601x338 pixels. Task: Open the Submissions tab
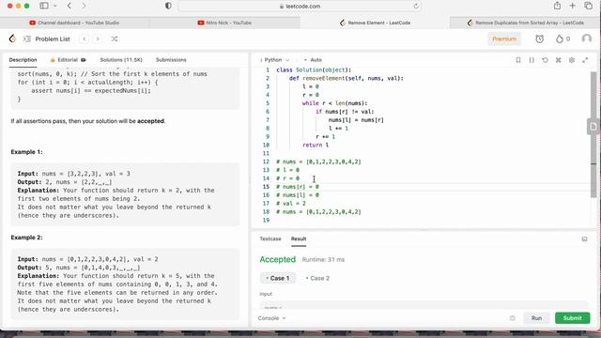point(171,60)
